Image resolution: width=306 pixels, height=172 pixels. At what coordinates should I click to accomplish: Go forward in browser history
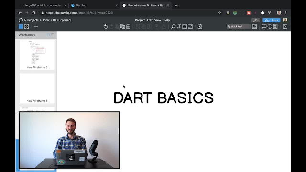click(27, 13)
